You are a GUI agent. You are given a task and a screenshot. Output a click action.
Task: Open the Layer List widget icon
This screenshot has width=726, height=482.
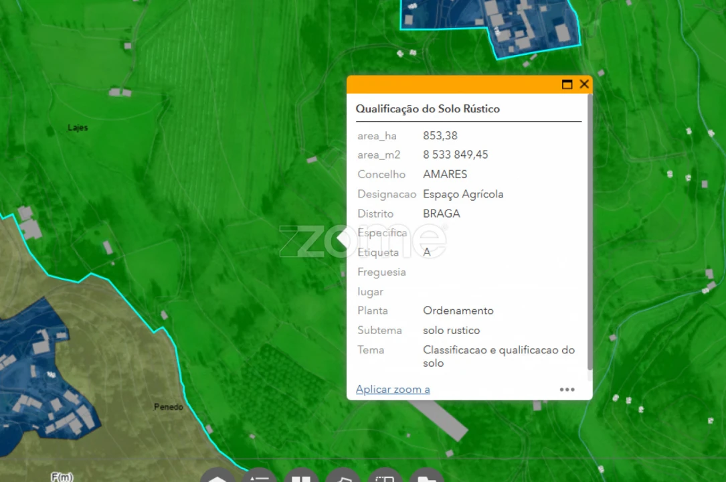(x=302, y=477)
